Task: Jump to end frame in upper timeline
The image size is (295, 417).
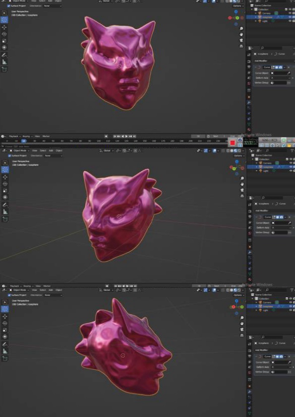Action: pos(134,136)
